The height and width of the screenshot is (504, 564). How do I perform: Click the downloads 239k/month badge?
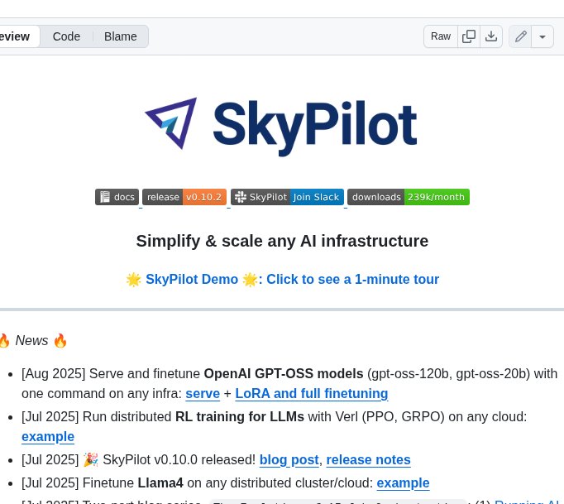409,197
